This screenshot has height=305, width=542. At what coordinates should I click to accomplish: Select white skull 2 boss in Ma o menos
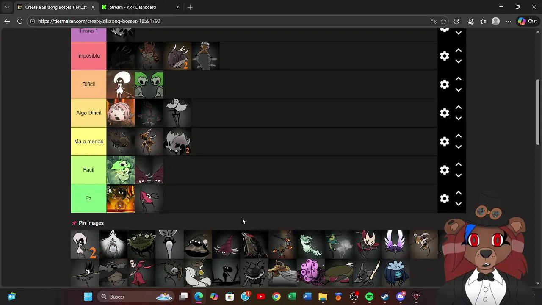(177, 141)
